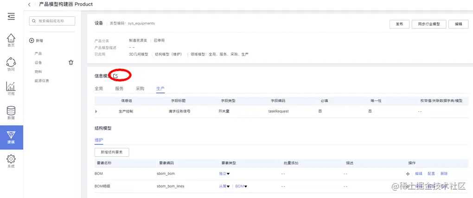Screen dimensions: 473x198
Task: Select 能源仪表 in the model list
Action: (42, 81)
